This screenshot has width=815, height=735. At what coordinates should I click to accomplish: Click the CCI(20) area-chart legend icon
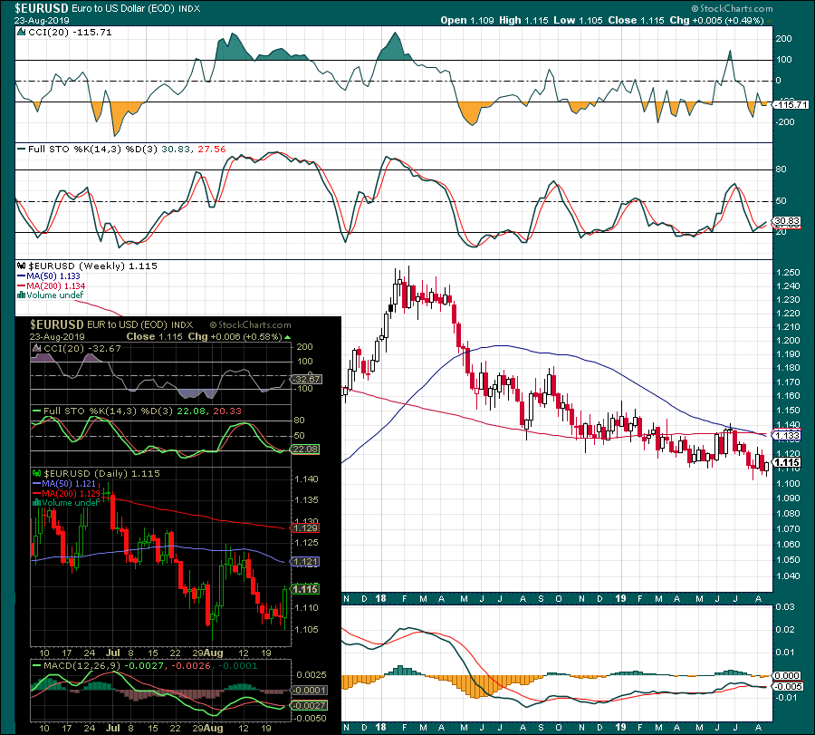[x=22, y=33]
